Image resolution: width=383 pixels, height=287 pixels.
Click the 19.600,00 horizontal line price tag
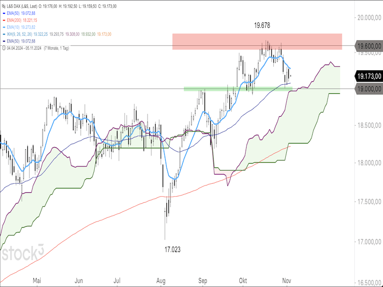click(x=368, y=45)
